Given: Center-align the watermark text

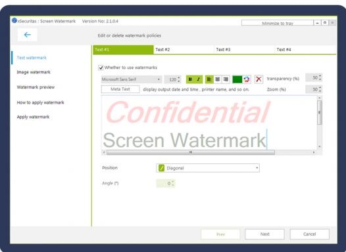Looking at the screenshot, I should click(218, 79).
